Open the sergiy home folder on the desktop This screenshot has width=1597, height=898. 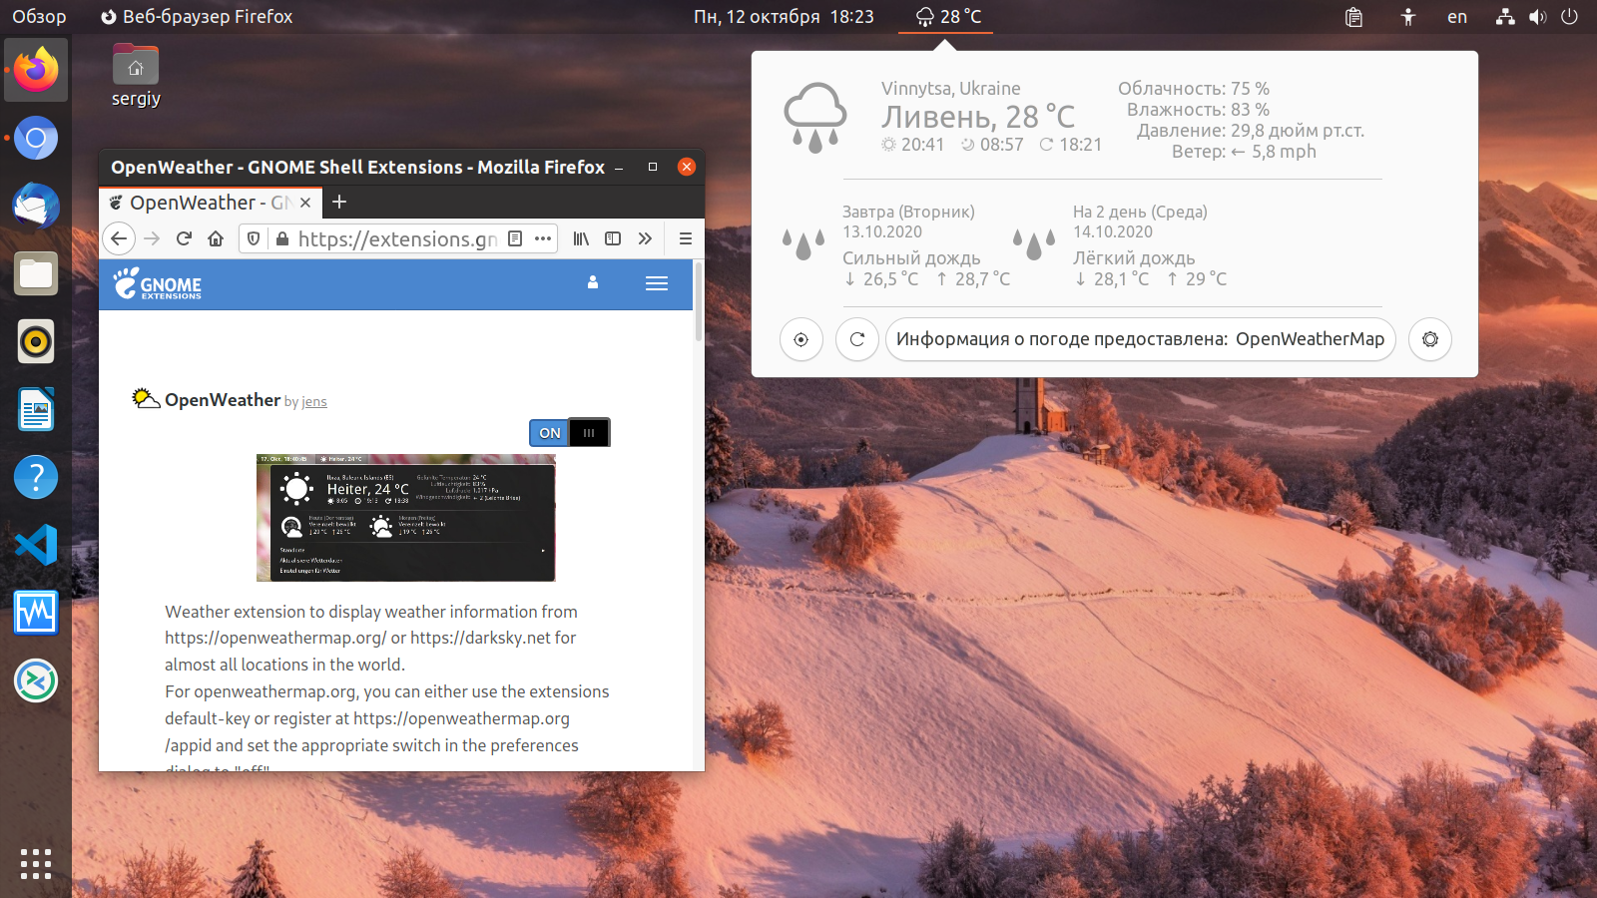pos(136,76)
